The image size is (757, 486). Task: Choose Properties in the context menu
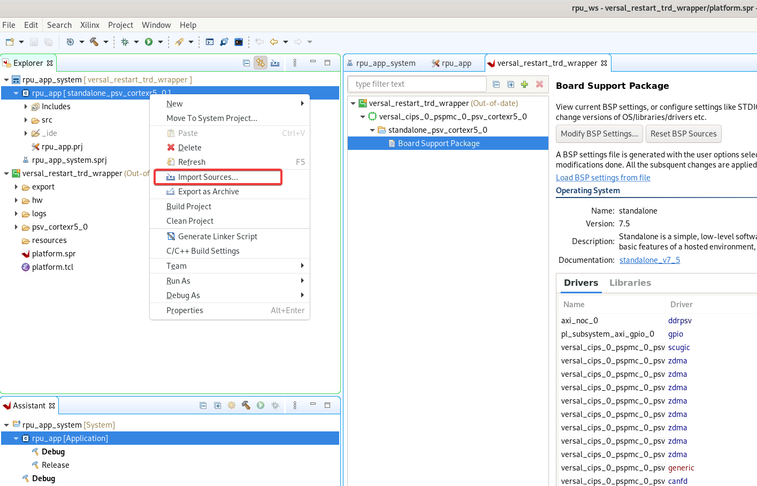coord(230,310)
